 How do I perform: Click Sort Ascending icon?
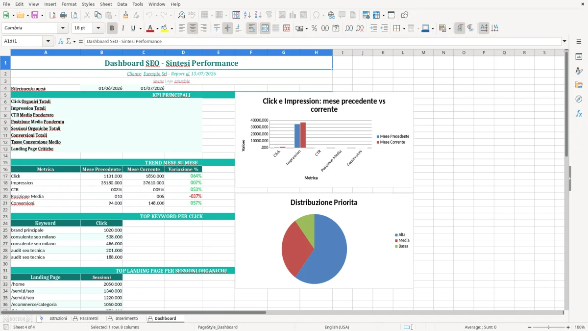(x=247, y=15)
